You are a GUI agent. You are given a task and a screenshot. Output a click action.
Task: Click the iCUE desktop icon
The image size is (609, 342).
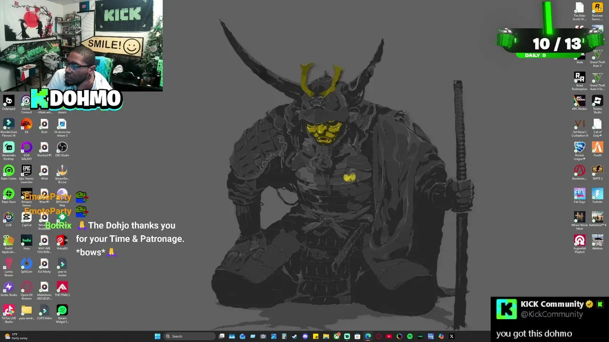[x=9, y=219]
